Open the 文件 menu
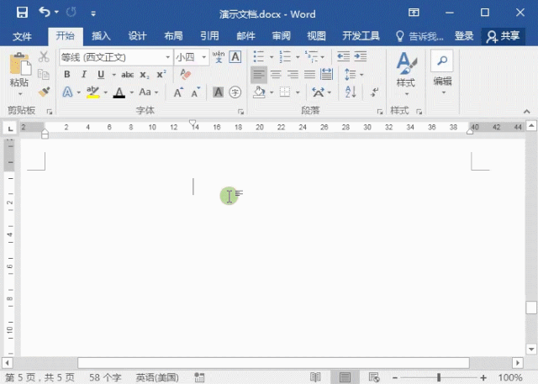Screen dimensions: 538x384 pos(22,36)
